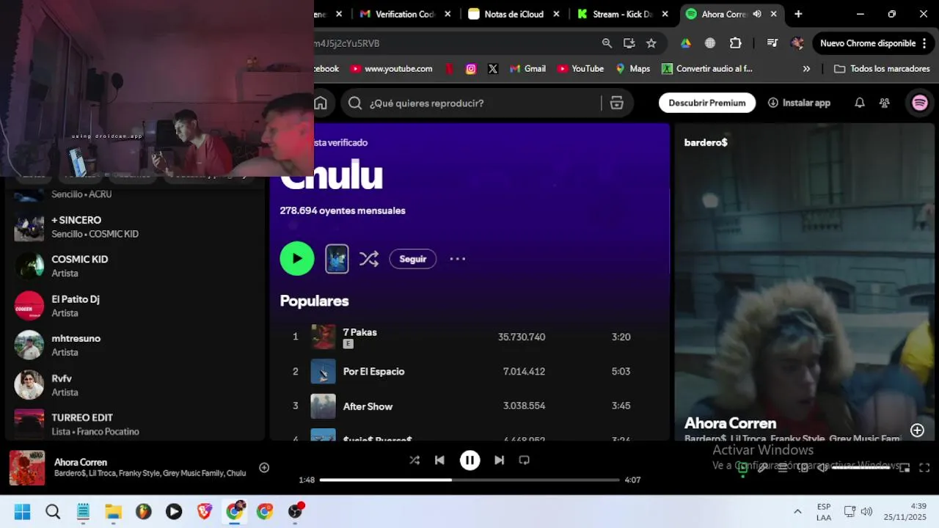Open www.youtube.com bookmark
The width and height of the screenshot is (939, 528).
(x=391, y=68)
